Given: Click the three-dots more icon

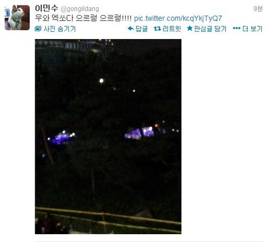Looking at the screenshot, I should (237, 28).
